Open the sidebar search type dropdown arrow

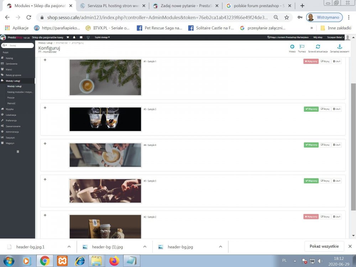tap(5, 46)
